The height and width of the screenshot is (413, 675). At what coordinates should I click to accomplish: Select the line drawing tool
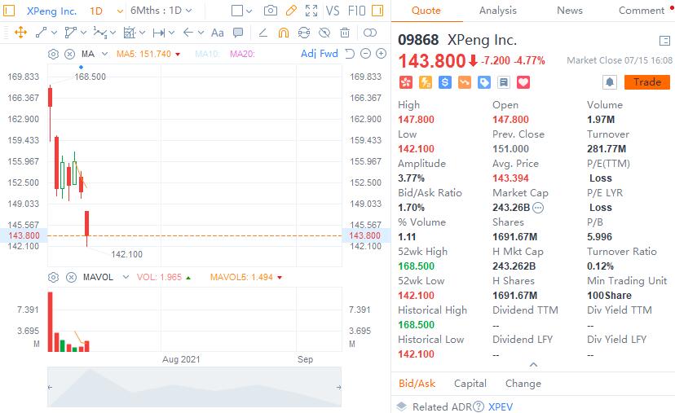[x=42, y=33]
